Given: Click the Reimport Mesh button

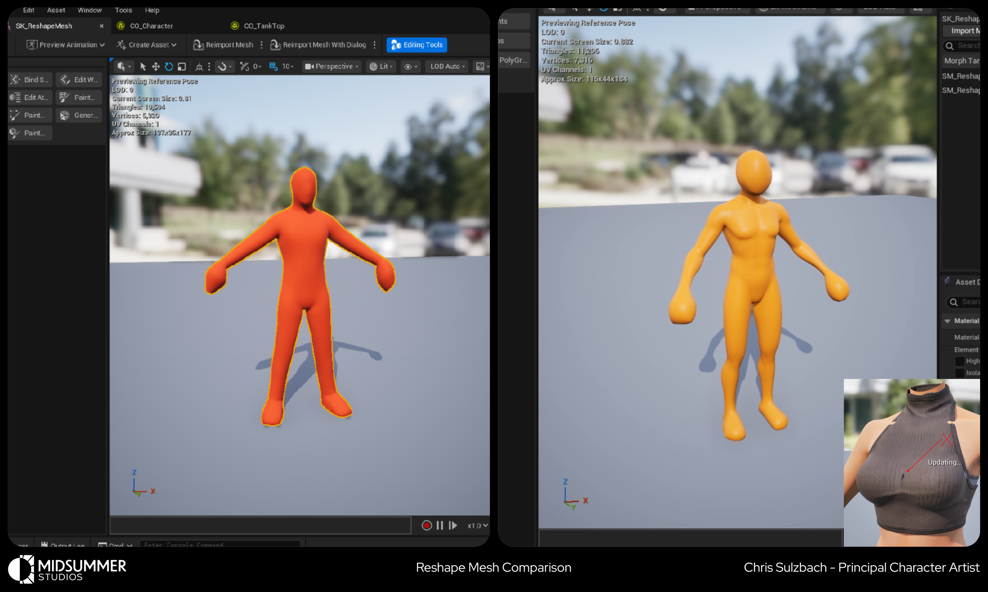Looking at the screenshot, I should (223, 45).
